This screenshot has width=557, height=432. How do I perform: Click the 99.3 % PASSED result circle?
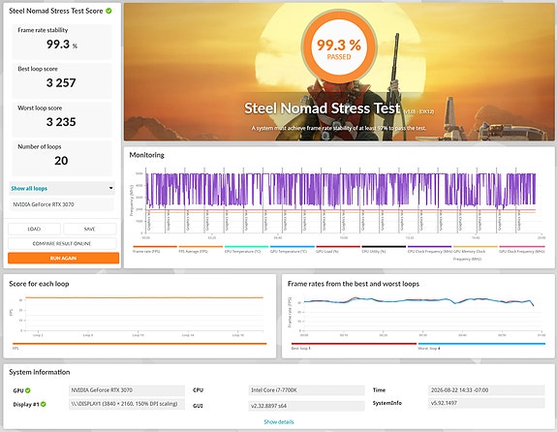click(339, 47)
